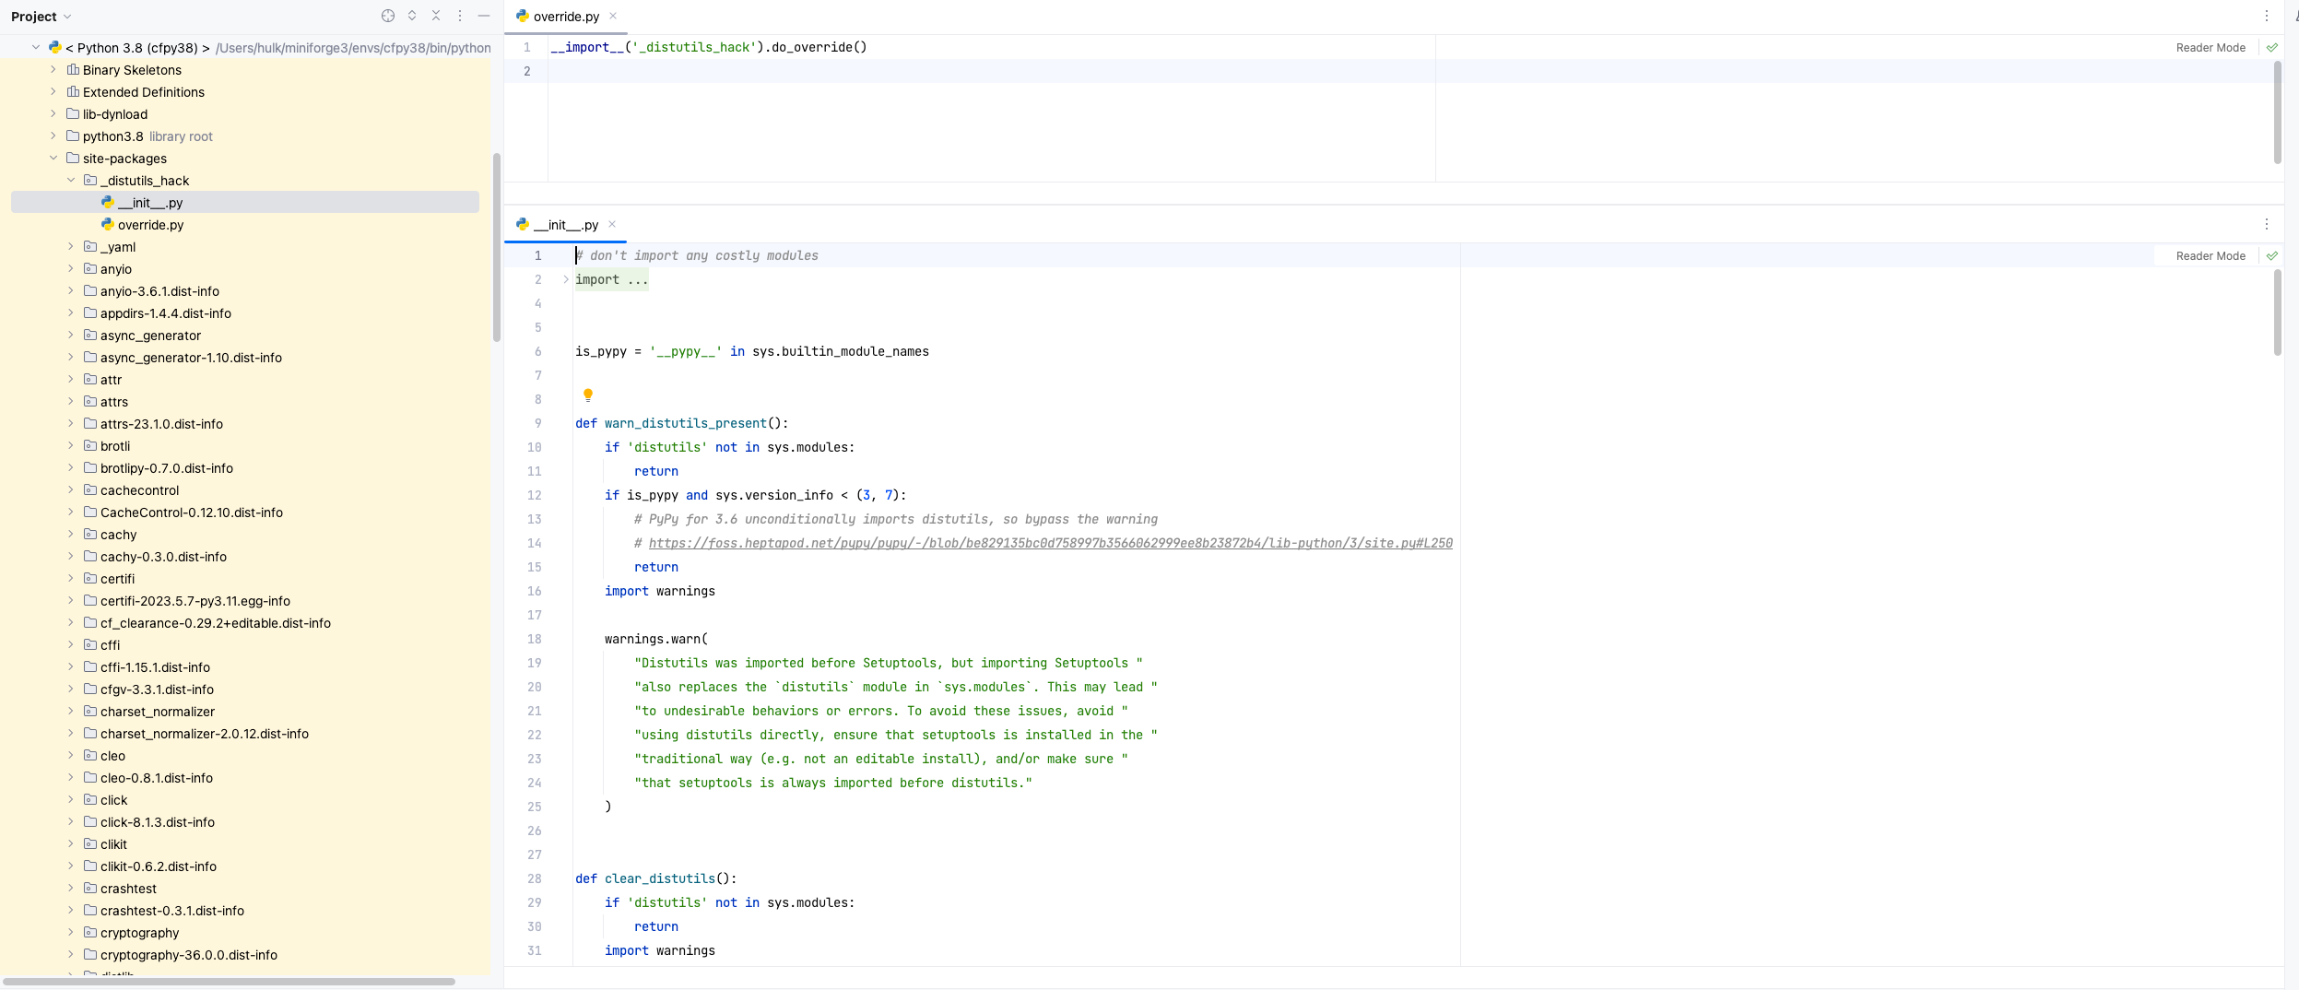Hide the Project tool window with minus icon
The height and width of the screenshot is (990, 2299).
(483, 16)
